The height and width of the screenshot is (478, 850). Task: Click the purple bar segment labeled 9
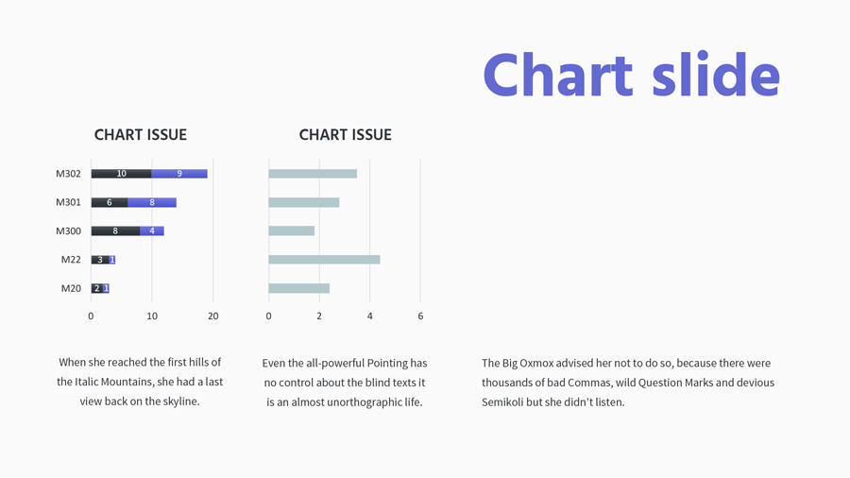[179, 174]
